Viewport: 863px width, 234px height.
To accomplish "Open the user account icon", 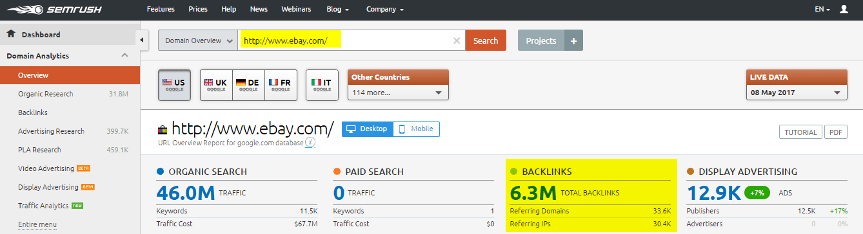I will [x=844, y=10].
